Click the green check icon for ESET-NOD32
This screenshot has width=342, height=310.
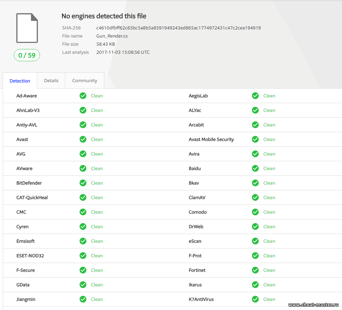pyautogui.click(x=83, y=256)
